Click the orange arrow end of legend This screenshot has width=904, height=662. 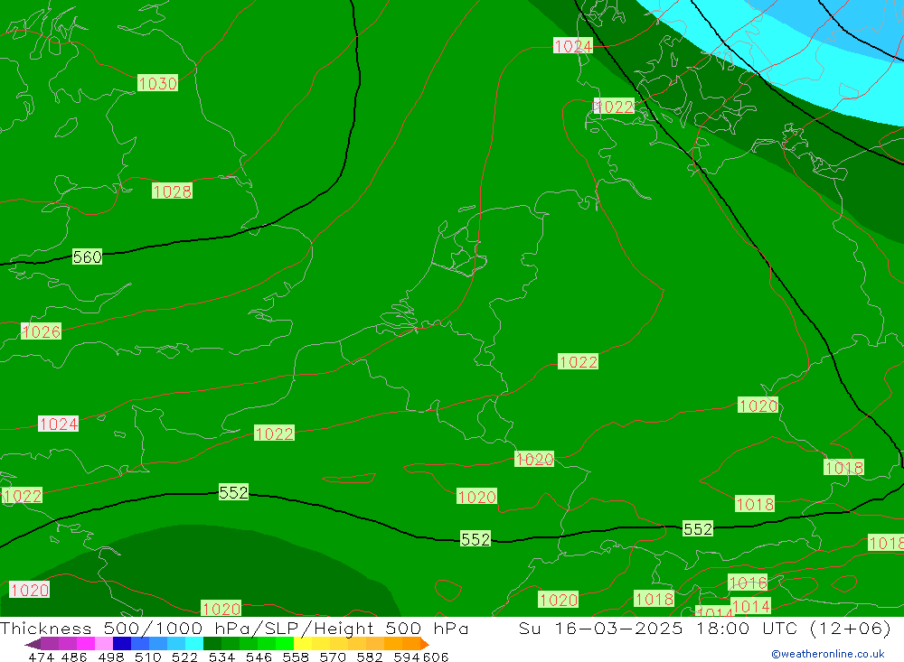click(425, 644)
